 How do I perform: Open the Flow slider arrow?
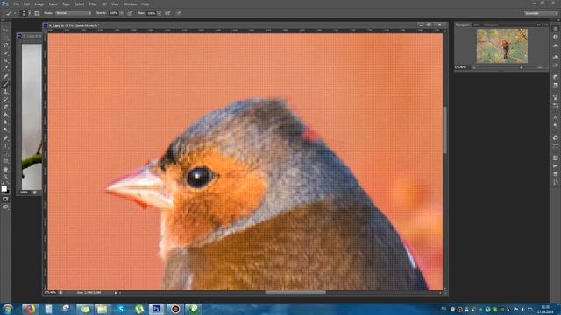pos(160,13)
